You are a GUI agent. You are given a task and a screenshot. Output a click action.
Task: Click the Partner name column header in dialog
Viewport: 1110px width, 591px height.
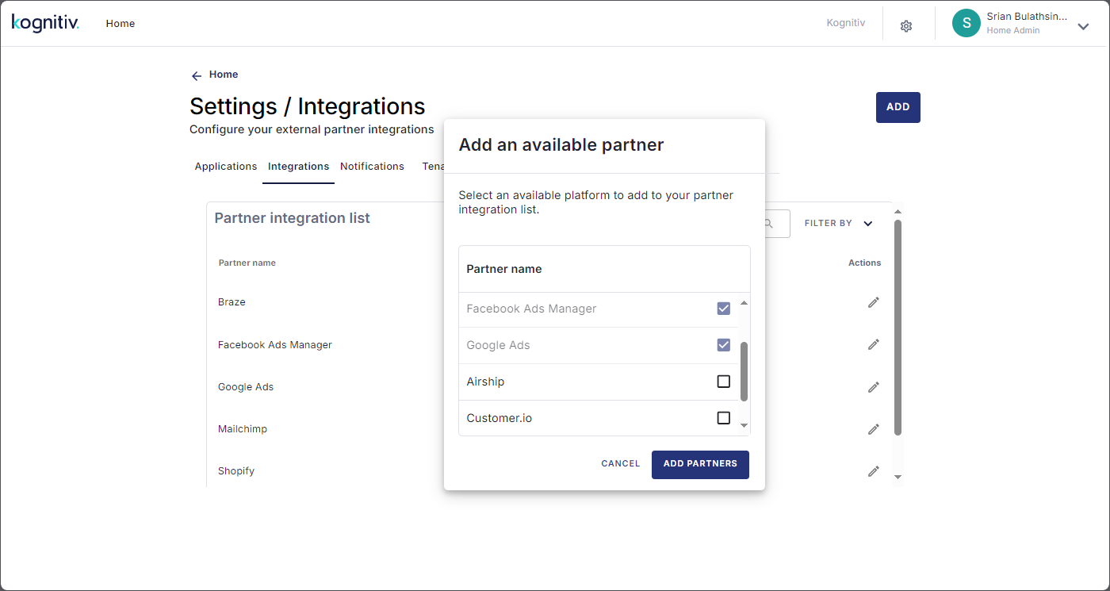tap(504, 269)
